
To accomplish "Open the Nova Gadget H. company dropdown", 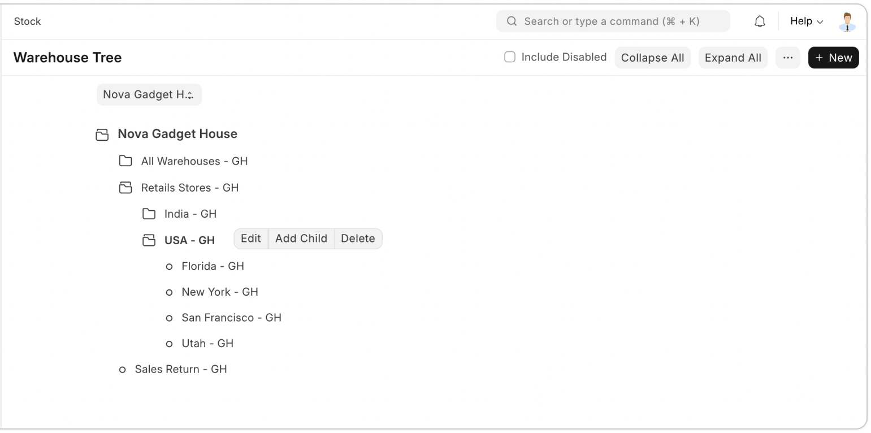I will 149,95.
